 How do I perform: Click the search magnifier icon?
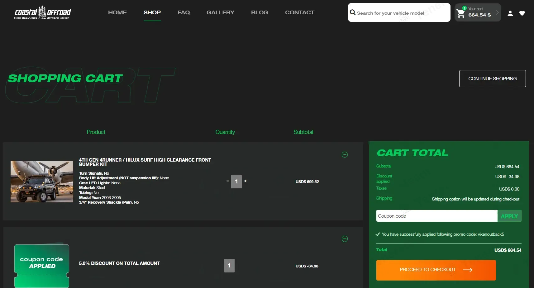[x=352, y=12]
